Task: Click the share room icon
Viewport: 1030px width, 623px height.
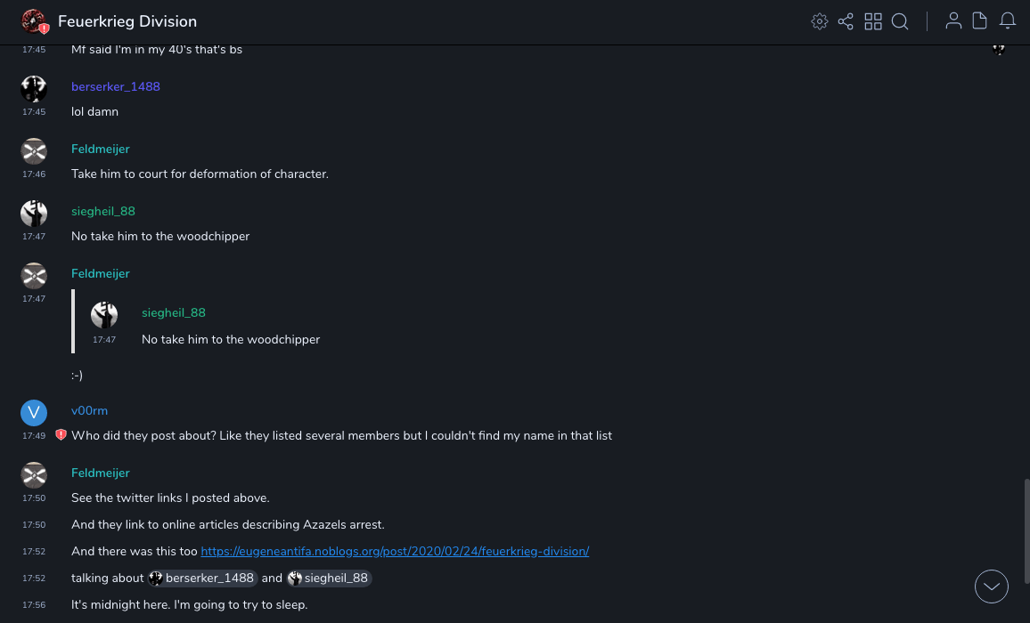Action: pyautogui.click(x=846, y=21)
